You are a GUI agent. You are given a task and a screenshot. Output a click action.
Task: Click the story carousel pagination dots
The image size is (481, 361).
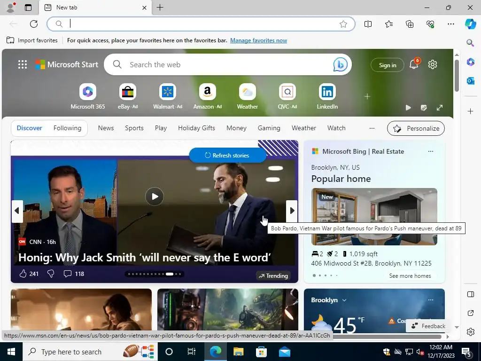pos(155,274)
